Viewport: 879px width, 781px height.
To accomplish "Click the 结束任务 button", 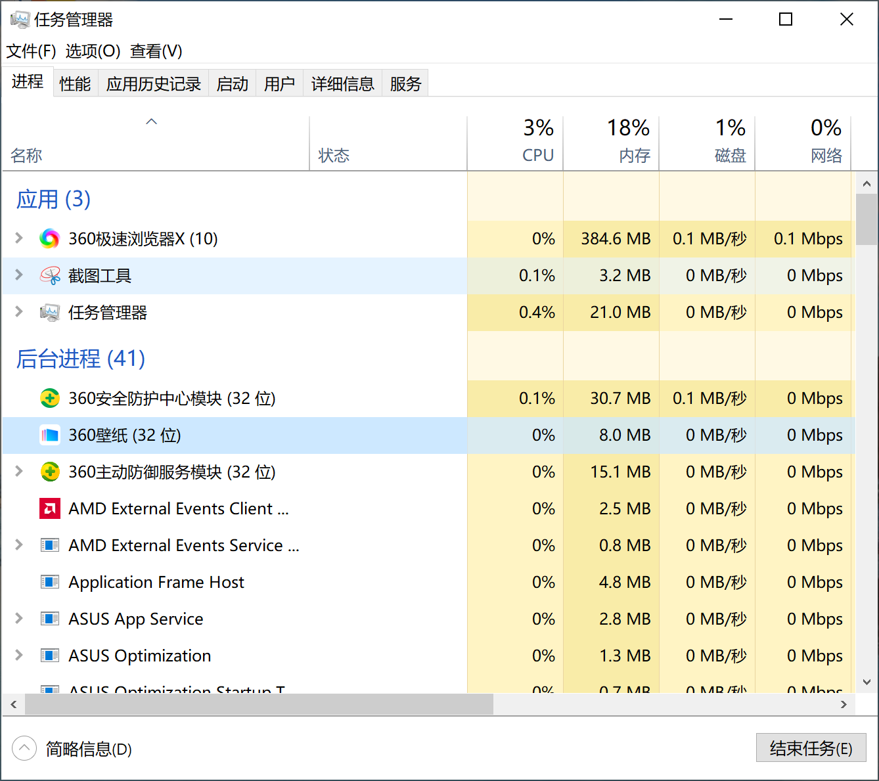I will [x=811, y=748].
